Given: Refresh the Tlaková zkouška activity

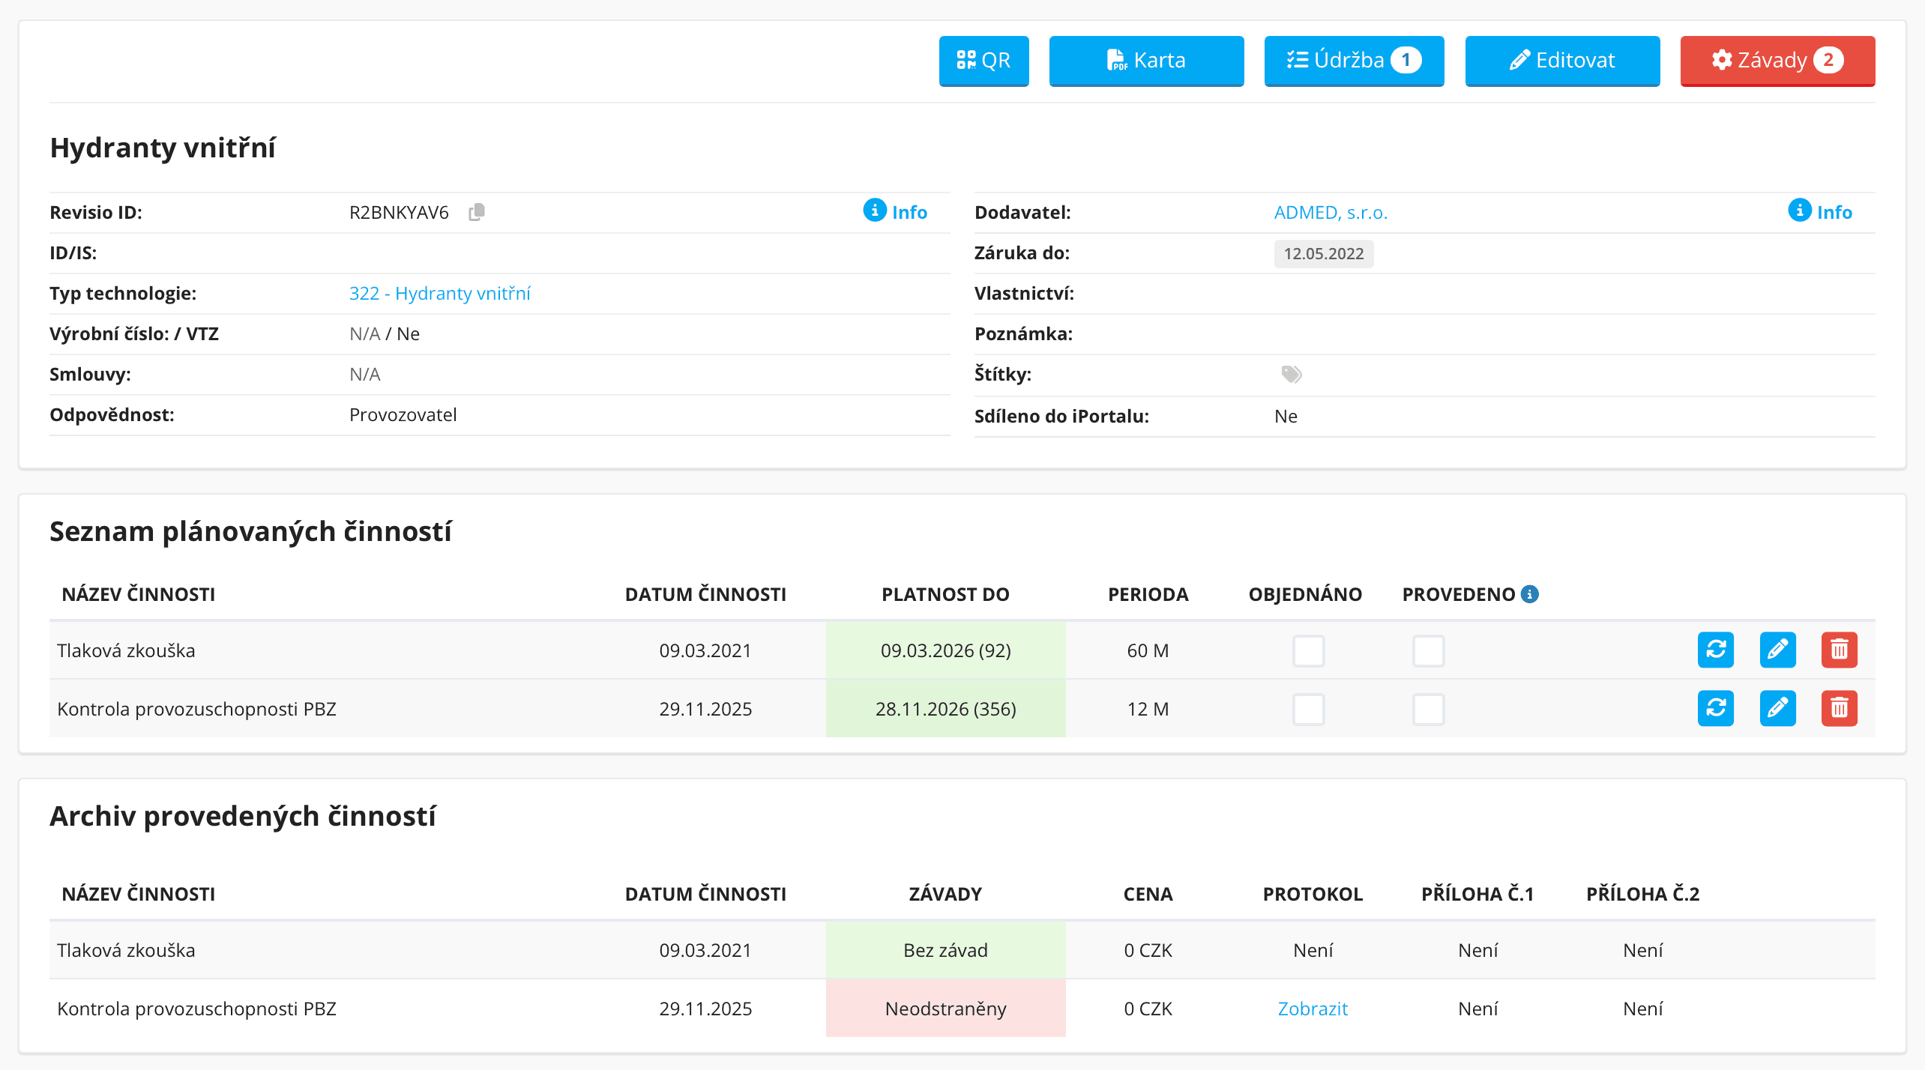Looking at the screenshot, I should pos(1715,649).
